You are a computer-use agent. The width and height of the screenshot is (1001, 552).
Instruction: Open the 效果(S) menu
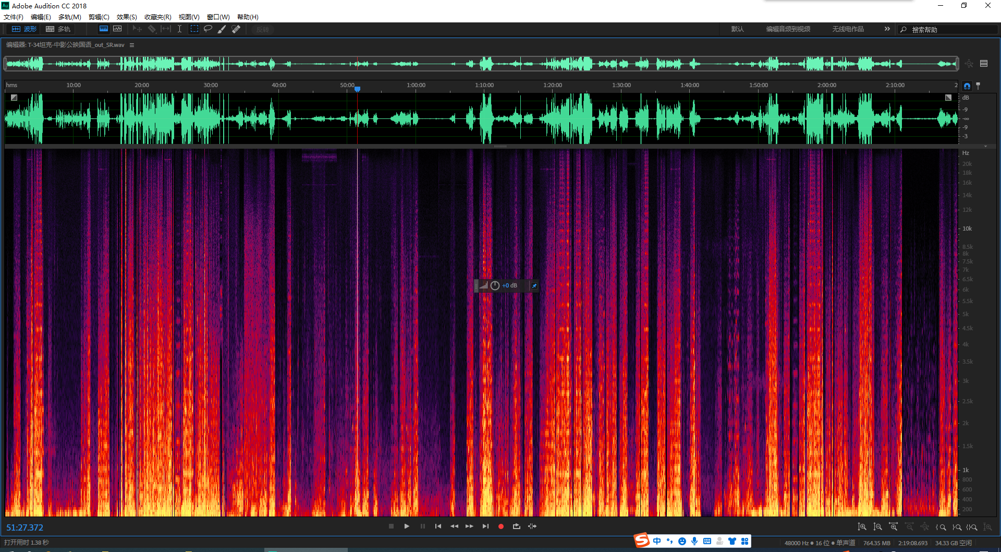pos(127,17)
